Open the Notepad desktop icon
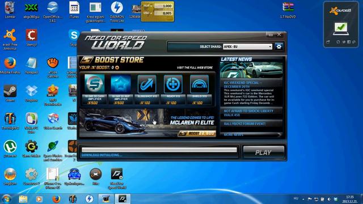363x204 pixels. tap(31, 66)
